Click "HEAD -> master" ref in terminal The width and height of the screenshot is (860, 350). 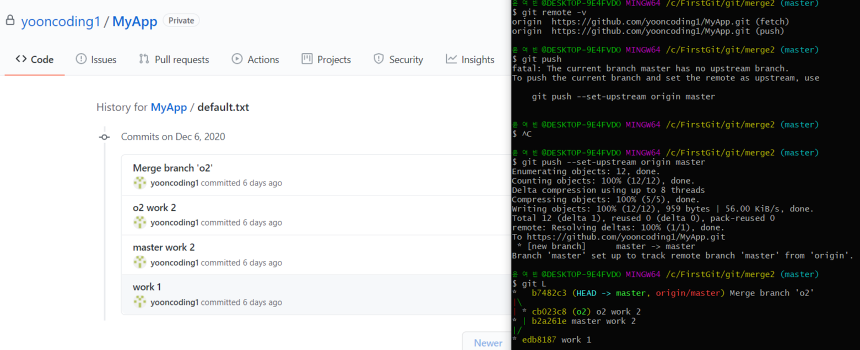click(x=611, y=293)
